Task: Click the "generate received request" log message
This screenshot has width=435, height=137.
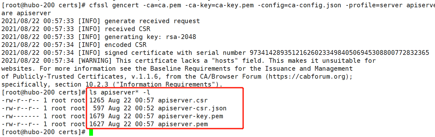Action: (x=152, y=21)
